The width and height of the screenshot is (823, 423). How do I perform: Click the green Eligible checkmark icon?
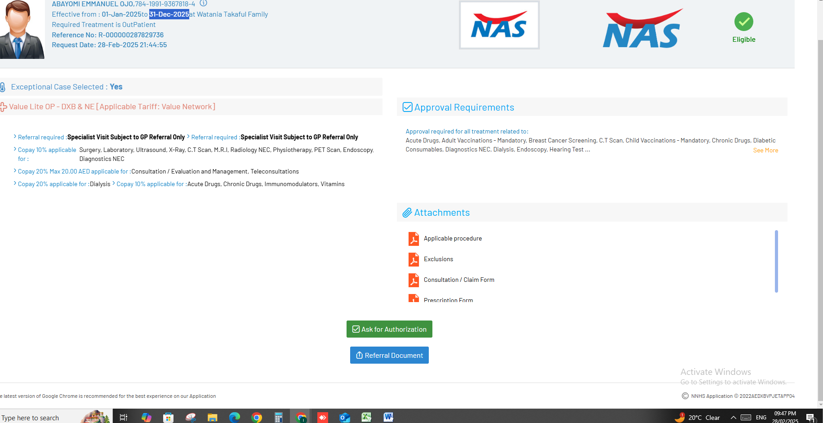point(744,22)
